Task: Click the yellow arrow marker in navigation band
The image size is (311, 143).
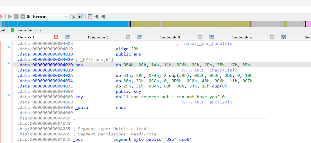Action: click(297, 22)
